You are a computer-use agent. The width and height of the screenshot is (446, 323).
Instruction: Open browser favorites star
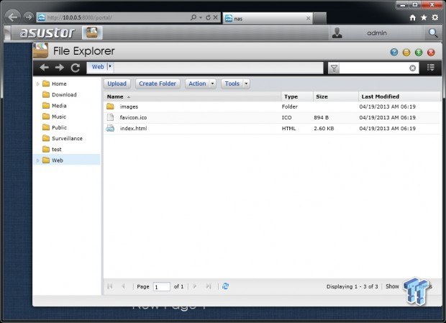click(x=424, y=18)
